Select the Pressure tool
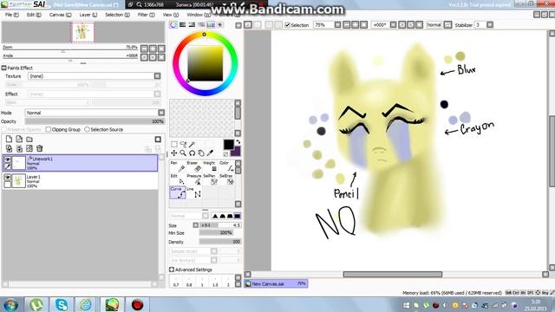The image size is (555, 312). pyautogui.click(x=193, y=179)
